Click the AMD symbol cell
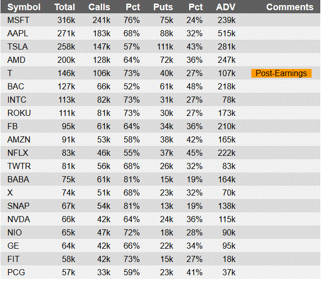Screen dimensions: 331x287 [x=16, y=60]
